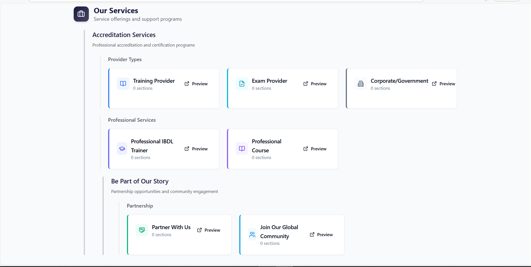
Task: Click the Our Services briefcase icon
Action: pyautogui.click(x=81, y=14)
